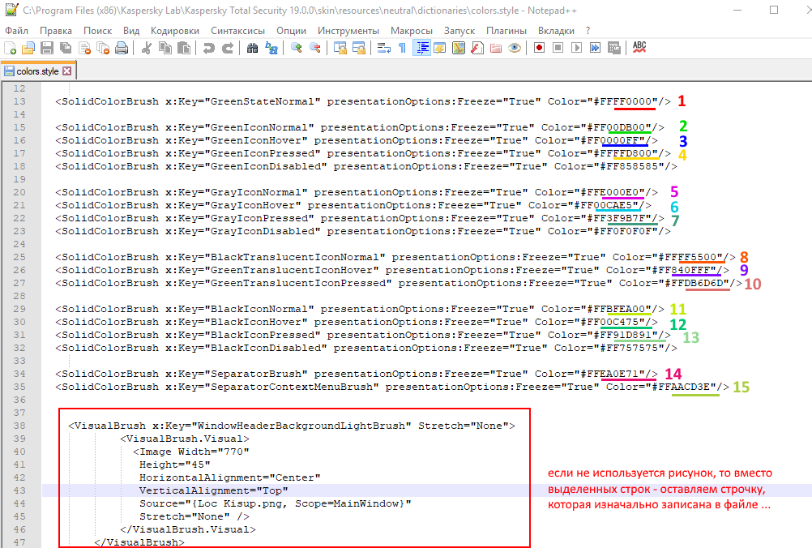Close the colors.style tab with X

(x=66, y=71)
